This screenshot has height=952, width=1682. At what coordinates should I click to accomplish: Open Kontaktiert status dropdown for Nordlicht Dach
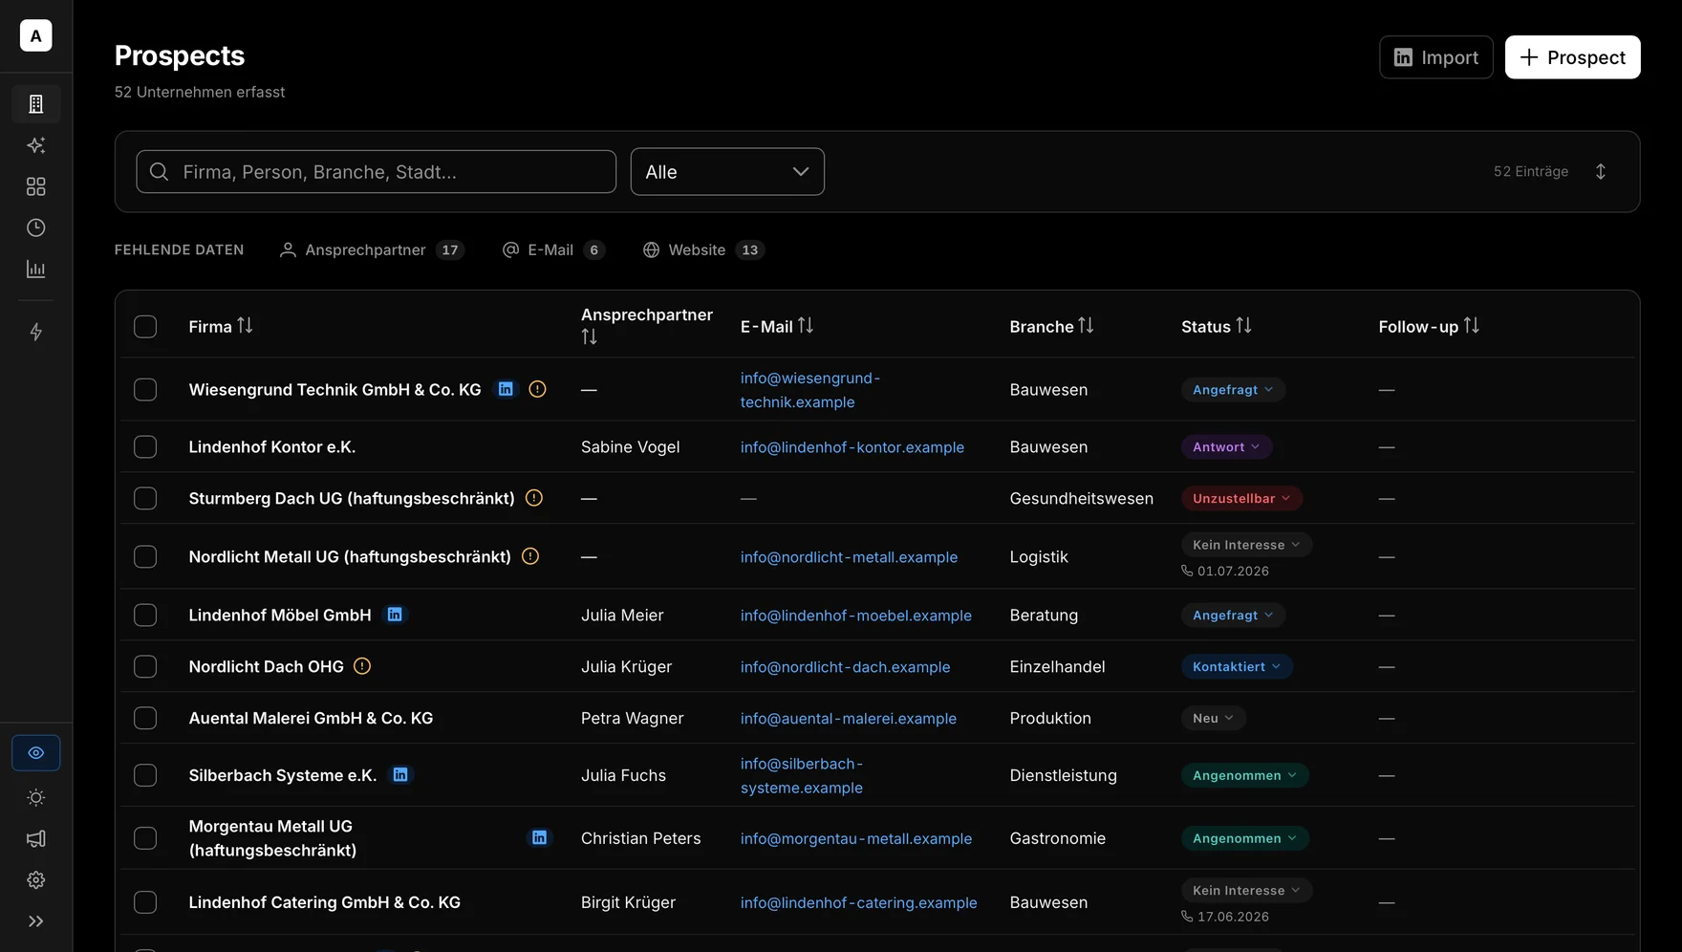pyautogui.click(x=1237, y=666)
